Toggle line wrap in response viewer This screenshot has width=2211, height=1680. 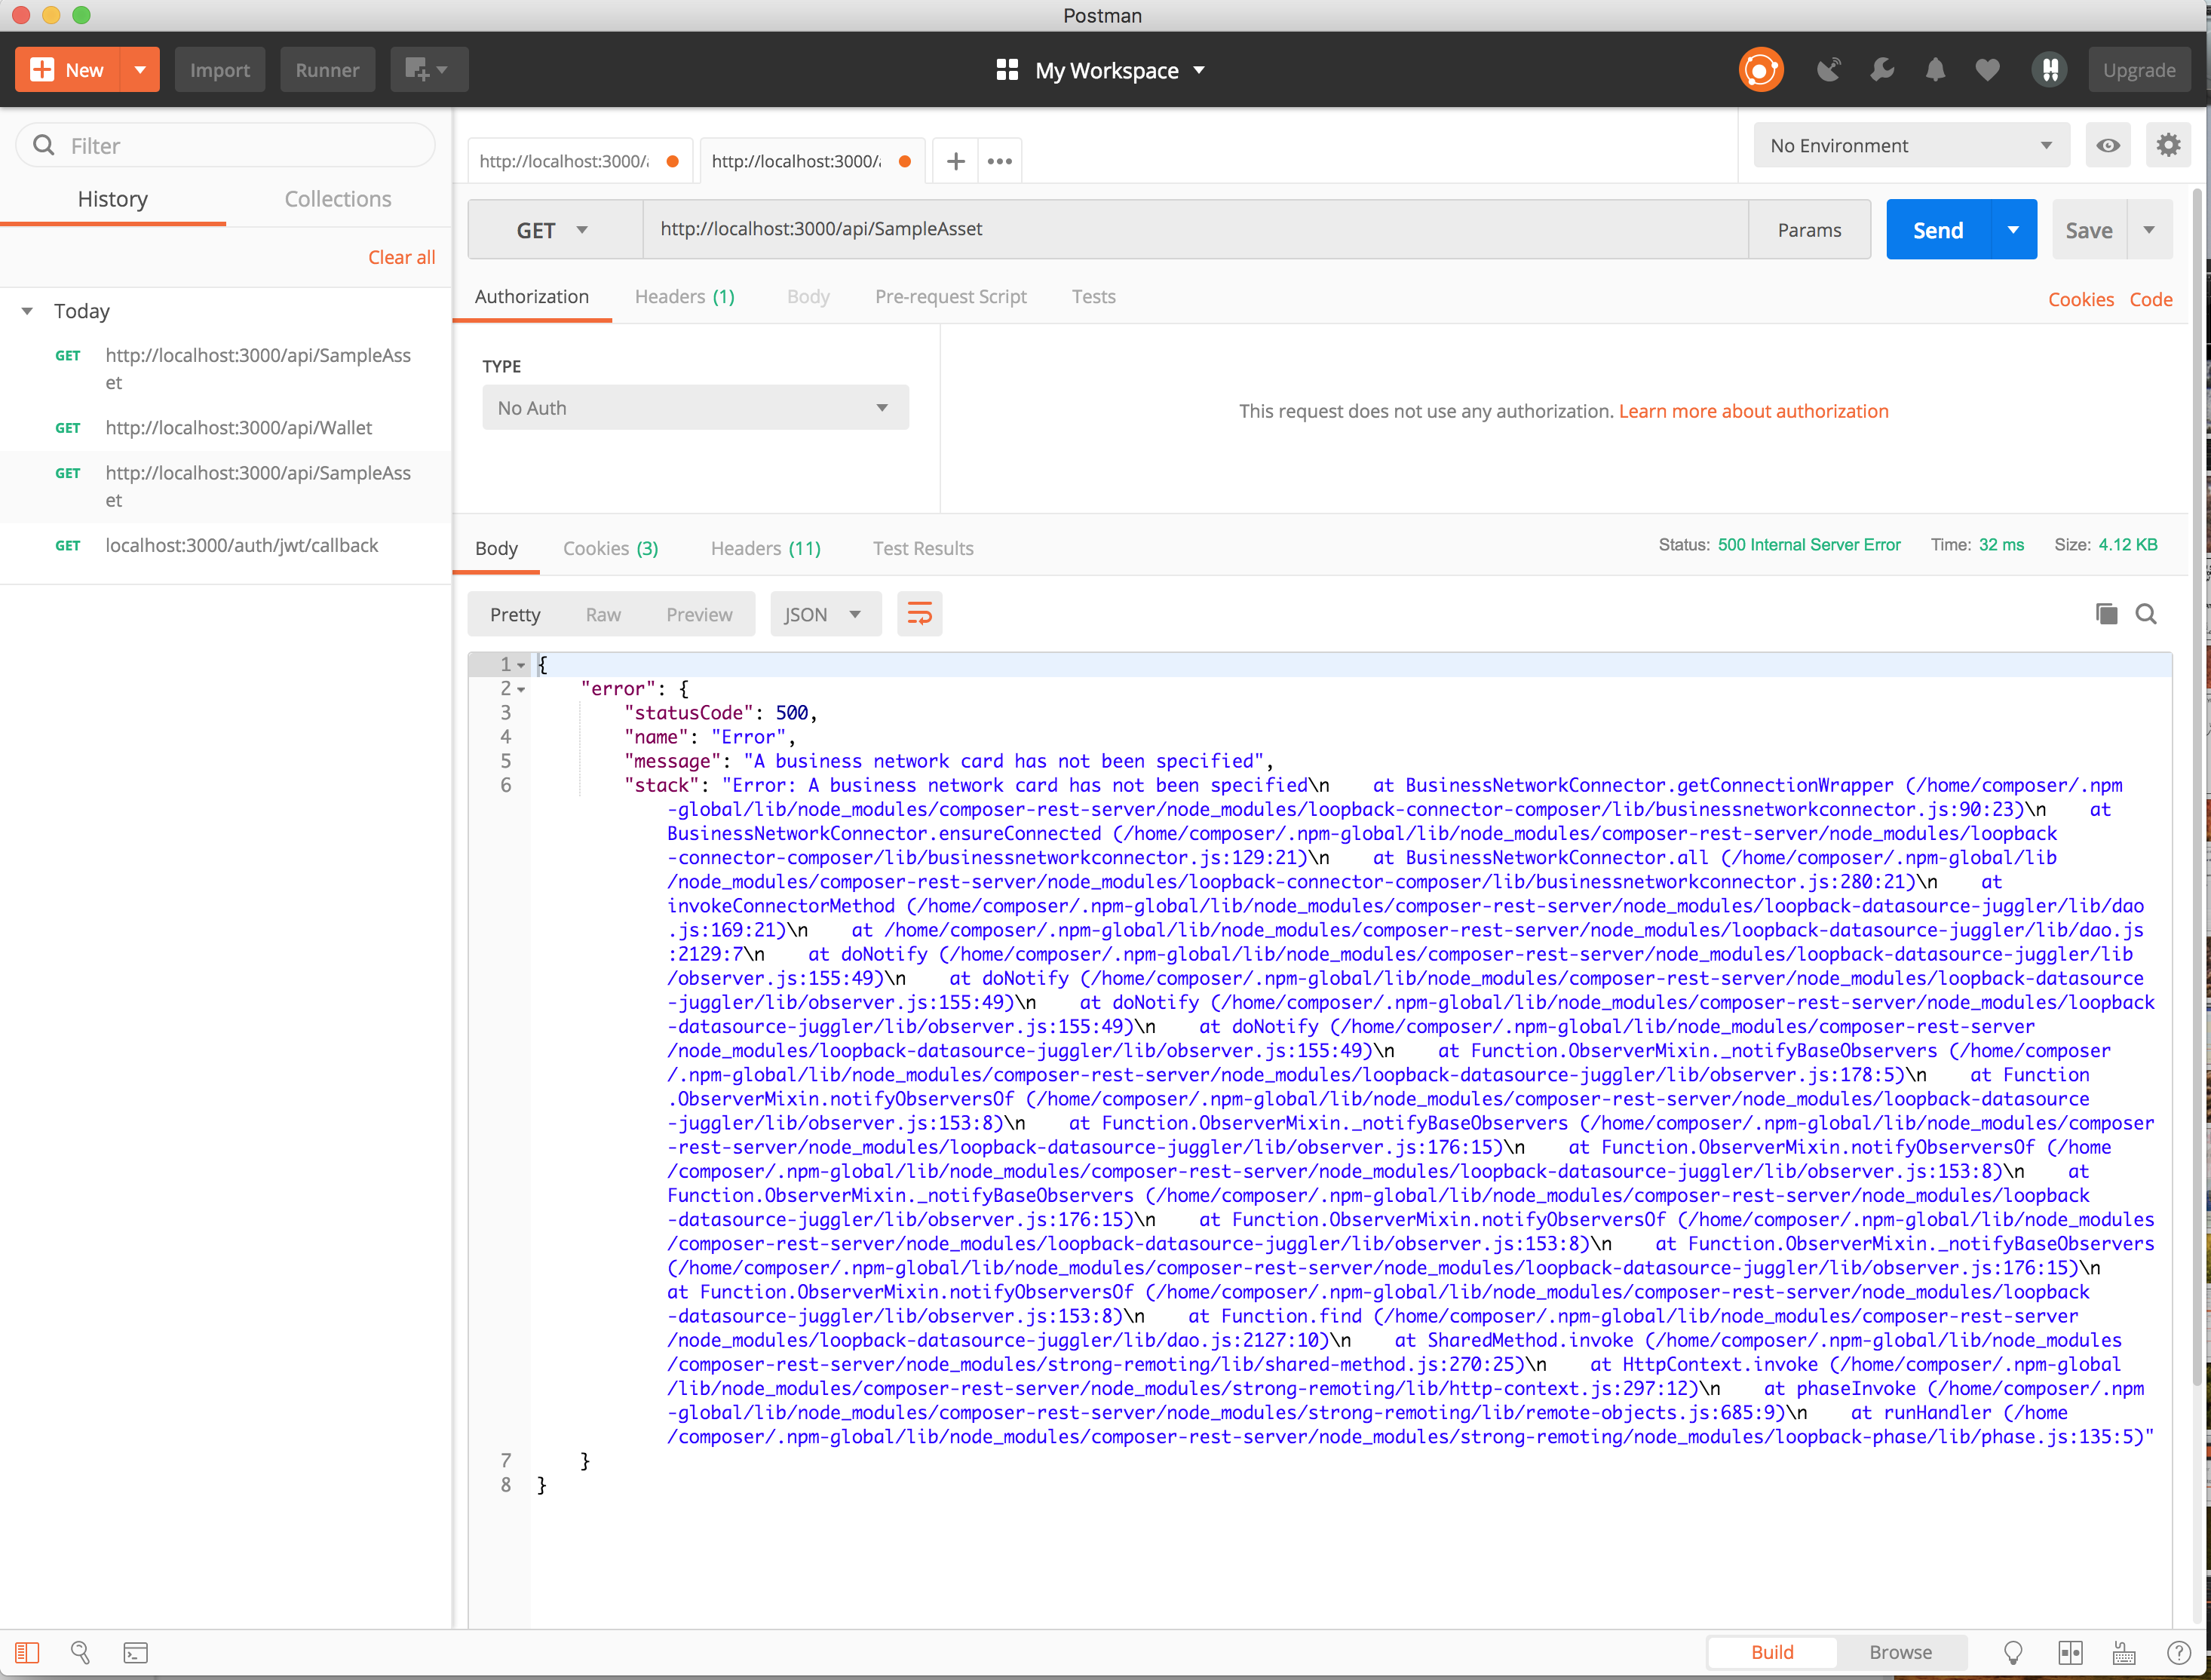919,614
